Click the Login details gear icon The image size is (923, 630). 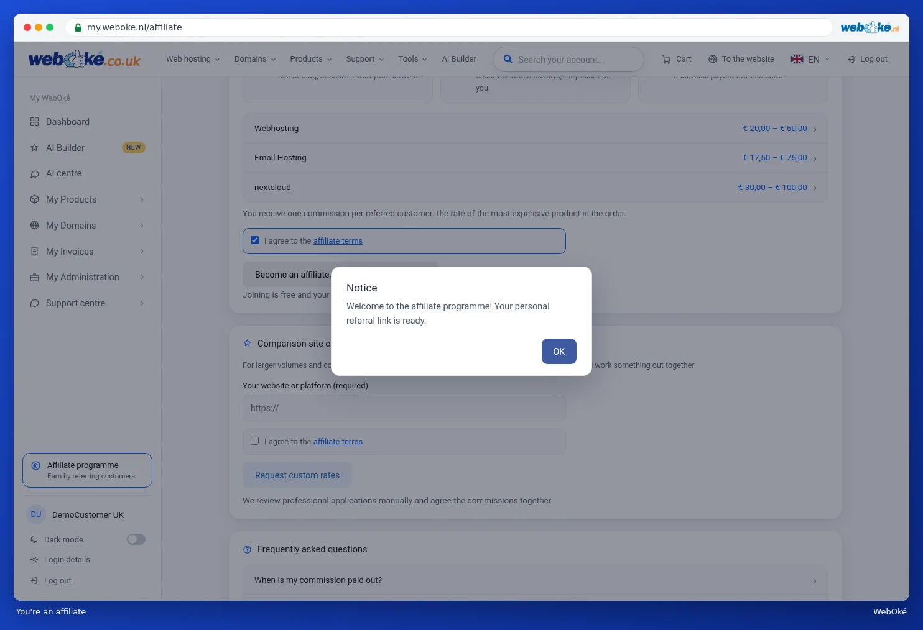(x=34, y=560)
